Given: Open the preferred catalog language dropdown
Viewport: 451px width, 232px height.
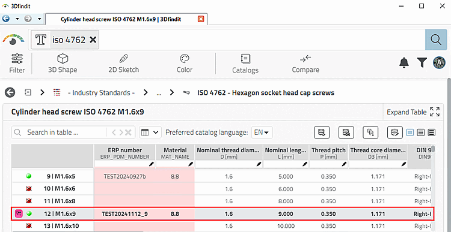Looking at the screenshot, I should pyautogui.click(x=262, y=132).
